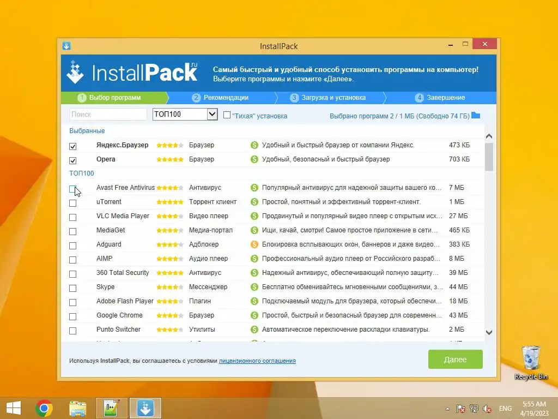Check the 360 Total Security checkbox
Viewport: 558px width, 419px height.
point(72,274)
